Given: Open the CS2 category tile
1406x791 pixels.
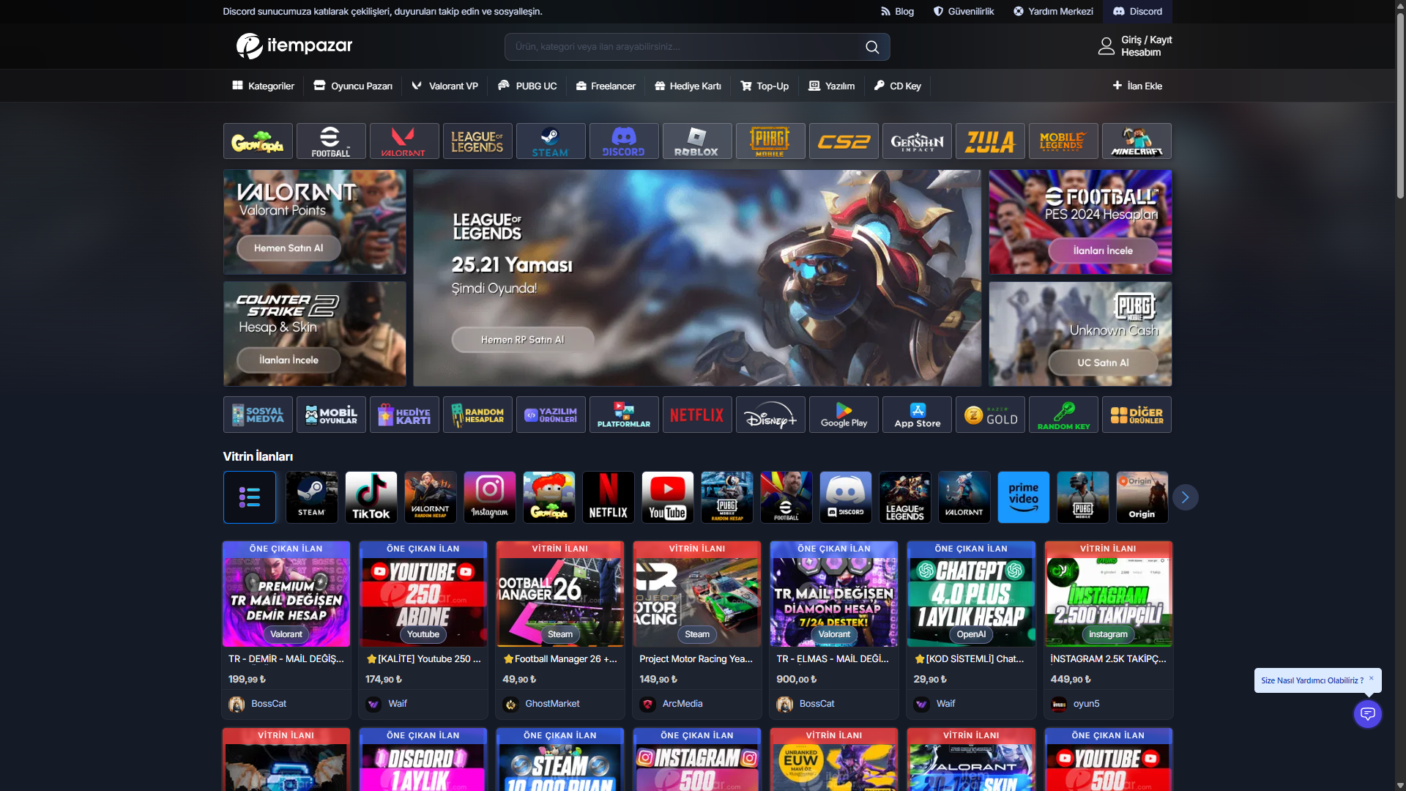Looking at the screenshot, I should click(843, 141).
